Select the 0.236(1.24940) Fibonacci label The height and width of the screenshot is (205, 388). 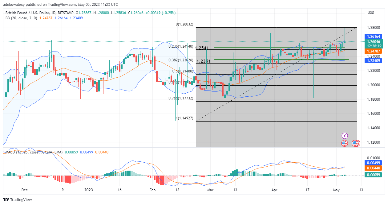181,46
